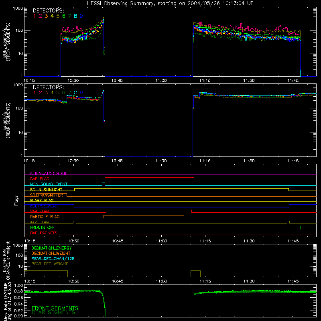Click the SC_TRANSMITTER flag label

tap(47, 195)
